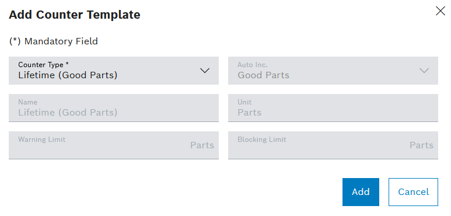Viewport: 451px width, 216px height.
Task: Focus the Unit input field
Action: point(333,108)
